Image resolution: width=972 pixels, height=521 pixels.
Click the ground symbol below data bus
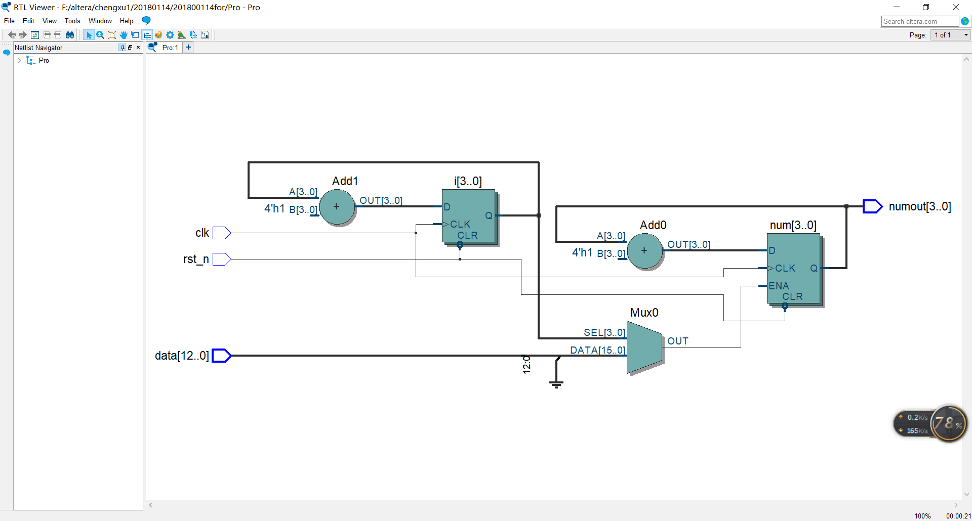[x=556, y=384]
